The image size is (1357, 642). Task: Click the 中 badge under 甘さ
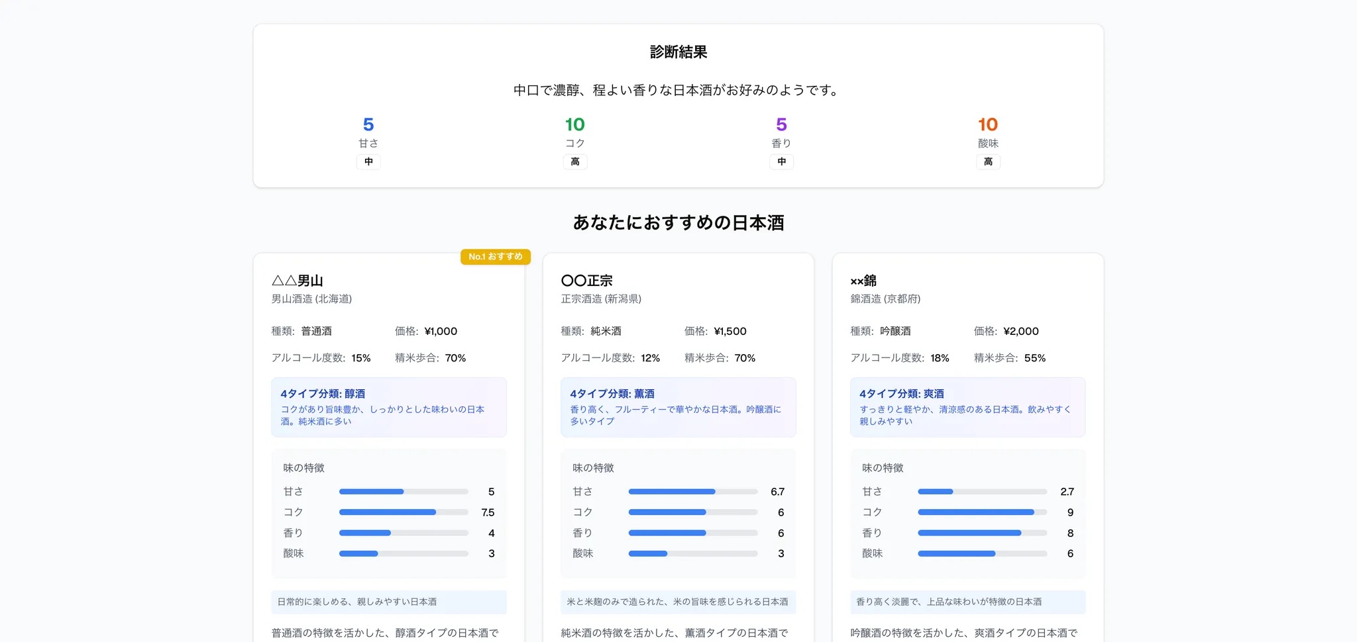click(368, 161)
